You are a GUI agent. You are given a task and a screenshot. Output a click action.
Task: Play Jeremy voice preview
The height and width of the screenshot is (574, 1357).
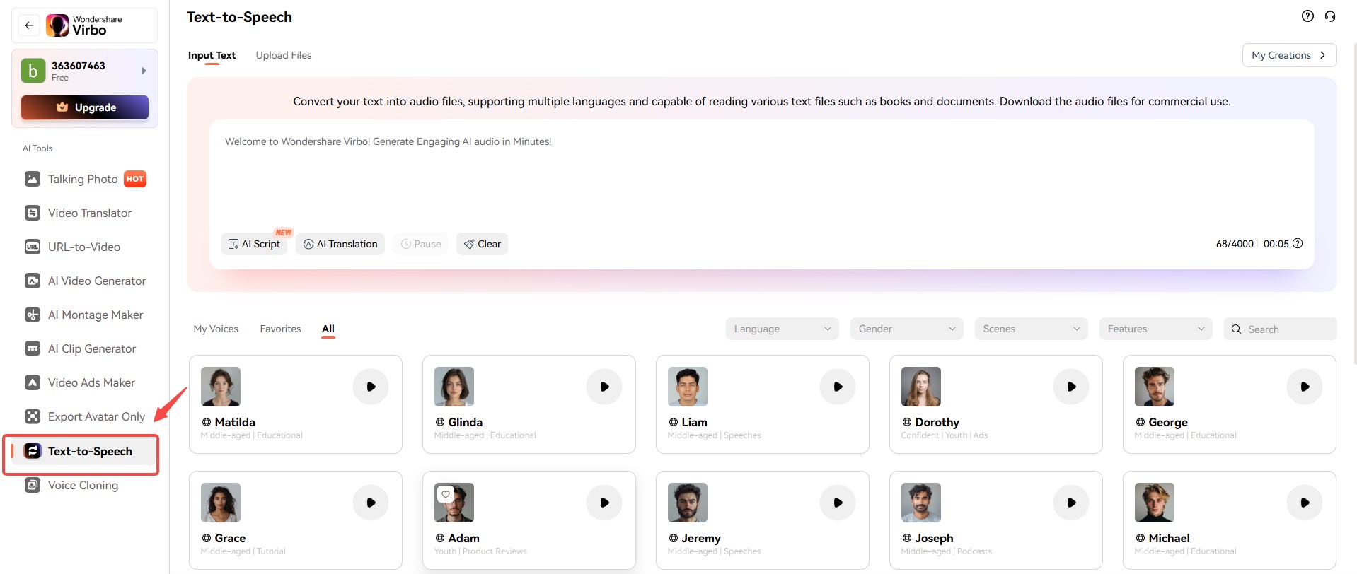(838, 503)
